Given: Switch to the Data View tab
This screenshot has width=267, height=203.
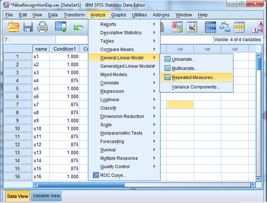Looking at the screenshot, I should click(x=18, y=196).
